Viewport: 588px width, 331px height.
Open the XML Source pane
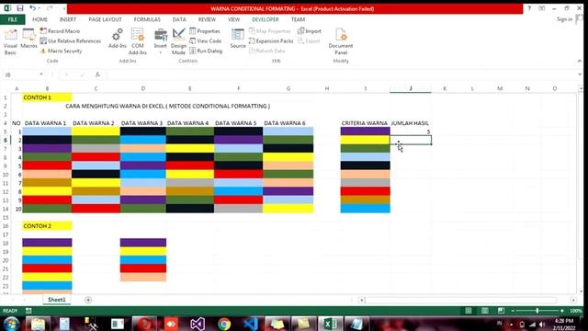(x=238, y=39)
